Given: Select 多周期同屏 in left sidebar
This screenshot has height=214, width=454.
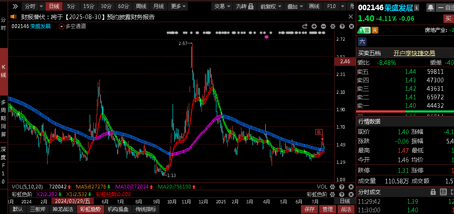Looking at the screenshot, I should point(3,118).
